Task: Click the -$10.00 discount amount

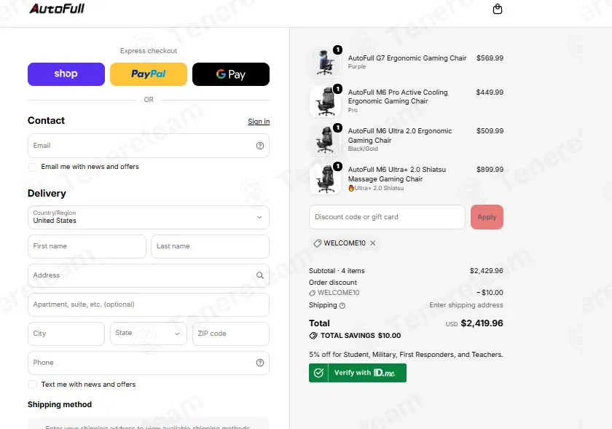Action: point(490,293)
